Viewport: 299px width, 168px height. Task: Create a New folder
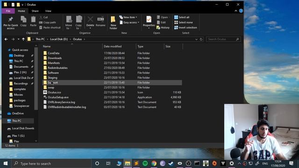pos(113,23)
